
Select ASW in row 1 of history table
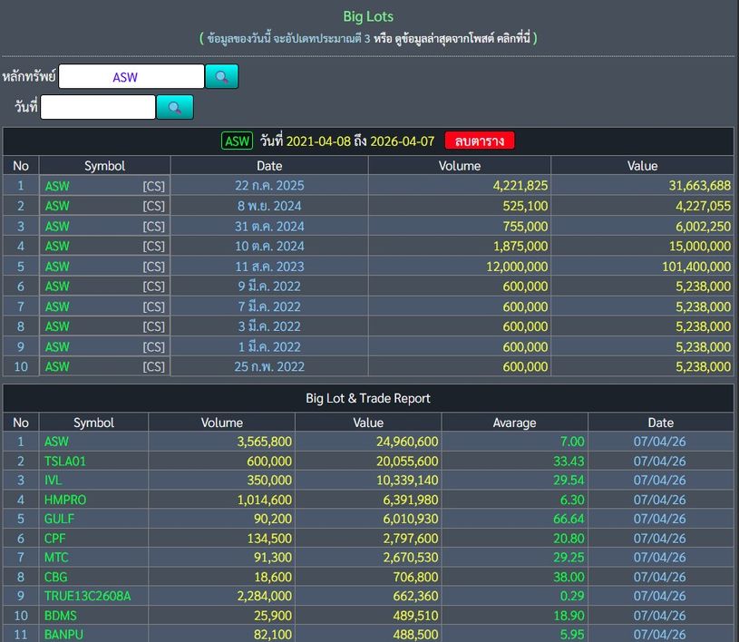point(57,186)
